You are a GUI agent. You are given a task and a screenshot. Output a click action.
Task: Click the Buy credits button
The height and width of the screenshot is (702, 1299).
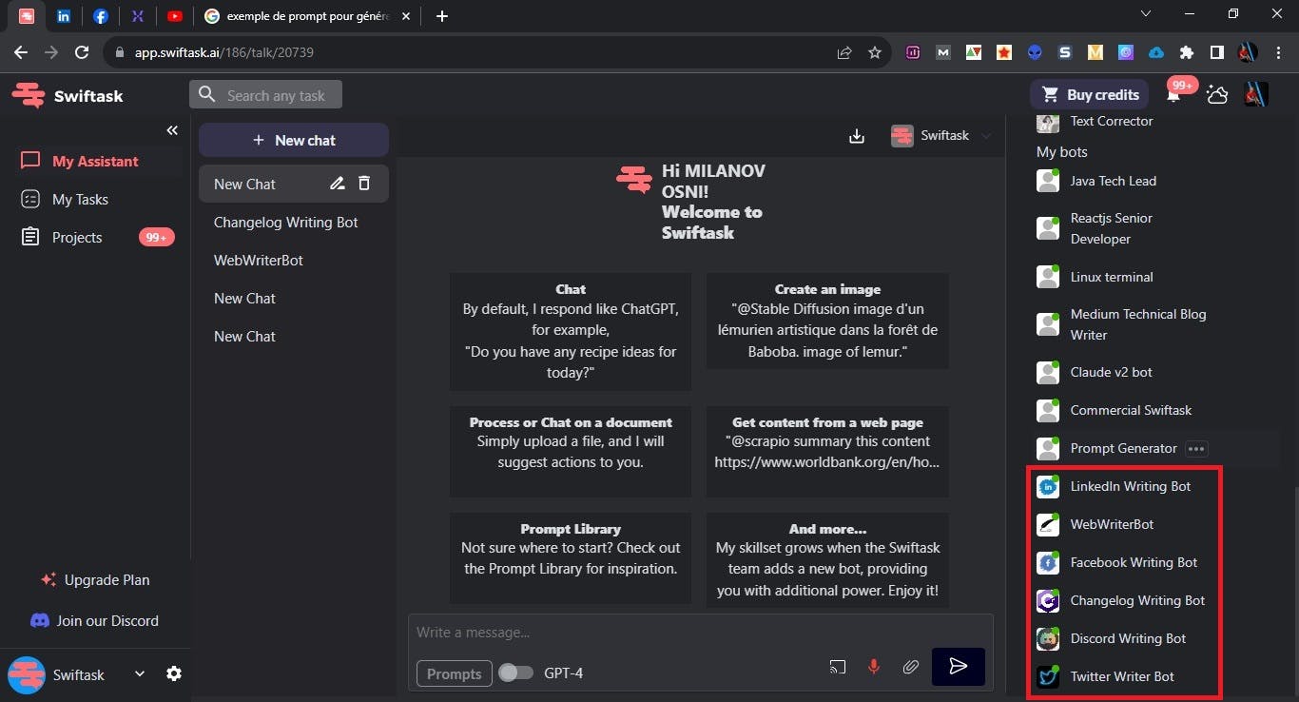point(1090,94)
